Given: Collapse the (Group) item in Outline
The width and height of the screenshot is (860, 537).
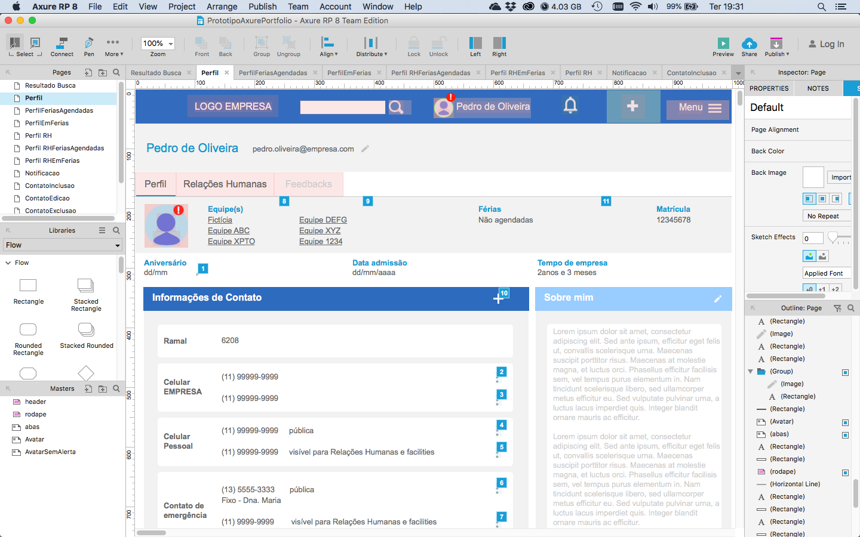Looking at the screenshot, I should [x=751, y=371].
